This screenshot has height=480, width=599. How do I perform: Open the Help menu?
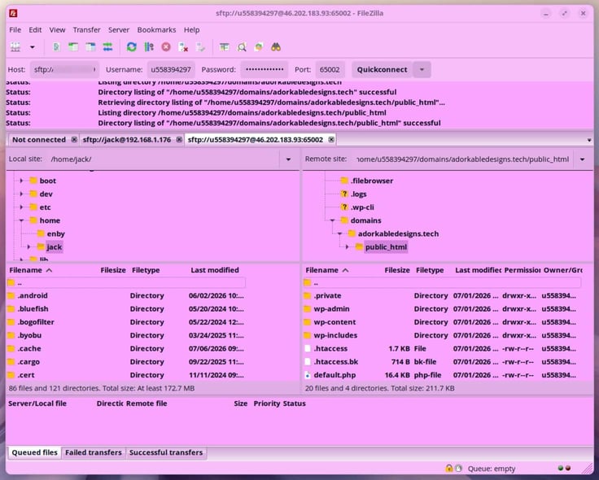pyautogui.click(x=192, y=30)
